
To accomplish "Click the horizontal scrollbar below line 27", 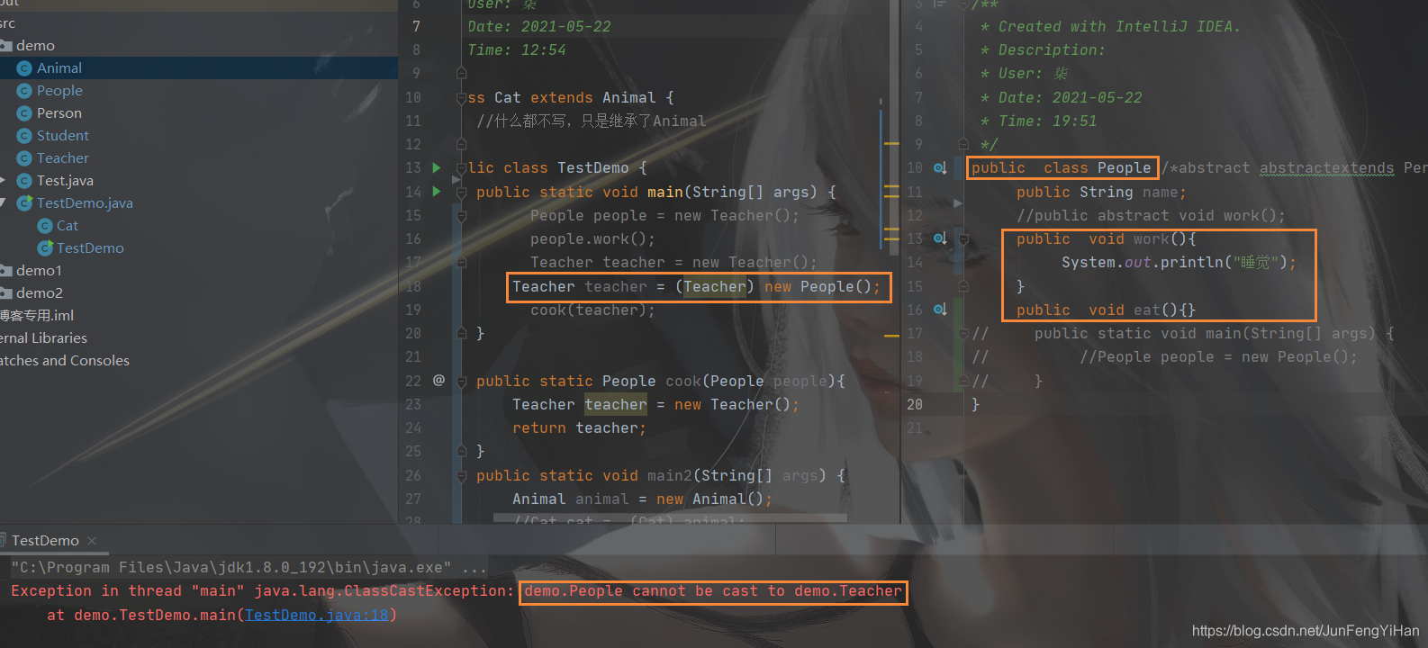I will (670, 518).
